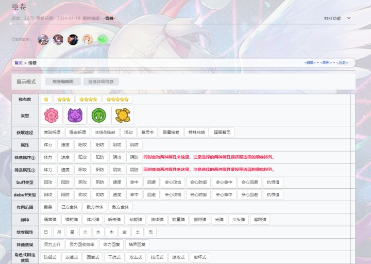Pick 镭射弹 bullet type
The image size is (371, 264).
pos(72,220)
